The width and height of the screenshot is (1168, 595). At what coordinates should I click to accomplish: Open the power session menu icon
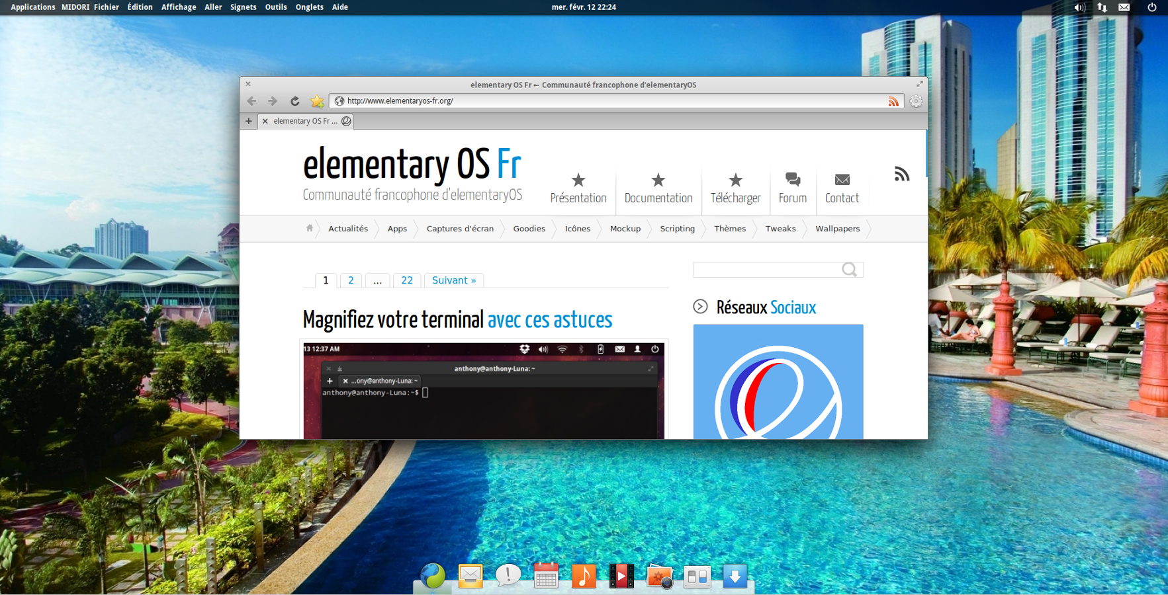(1152, 7)
